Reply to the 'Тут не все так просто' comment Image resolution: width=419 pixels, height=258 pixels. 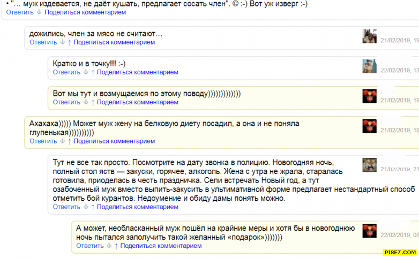coord(66,207)
